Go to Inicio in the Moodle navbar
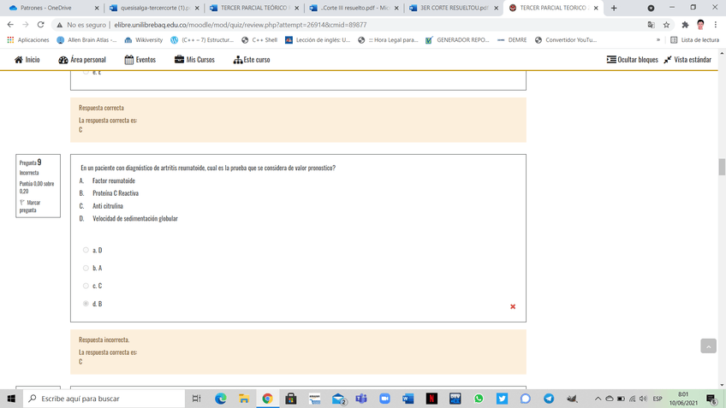The image size is (726, 408). pyautogui.click(x=27, y=60)
